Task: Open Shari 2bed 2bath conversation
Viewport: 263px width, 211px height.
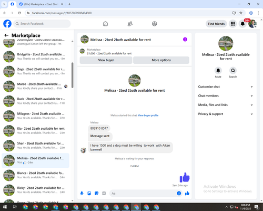Action: pyautogui.click(x=35, y=146)
